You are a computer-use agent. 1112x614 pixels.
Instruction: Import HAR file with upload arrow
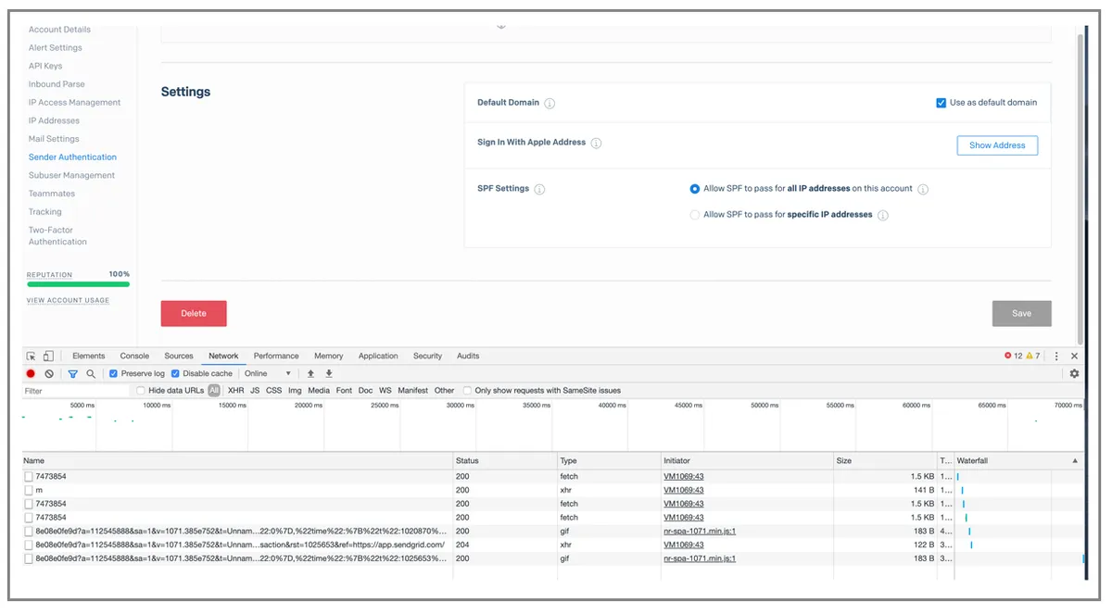click(x=310, y=373)
